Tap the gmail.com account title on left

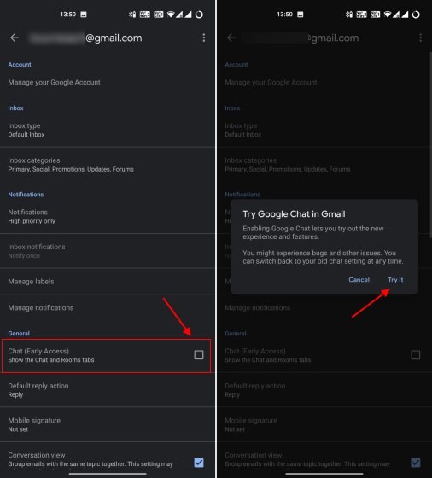pyautogui.click(x=86, y=38)
